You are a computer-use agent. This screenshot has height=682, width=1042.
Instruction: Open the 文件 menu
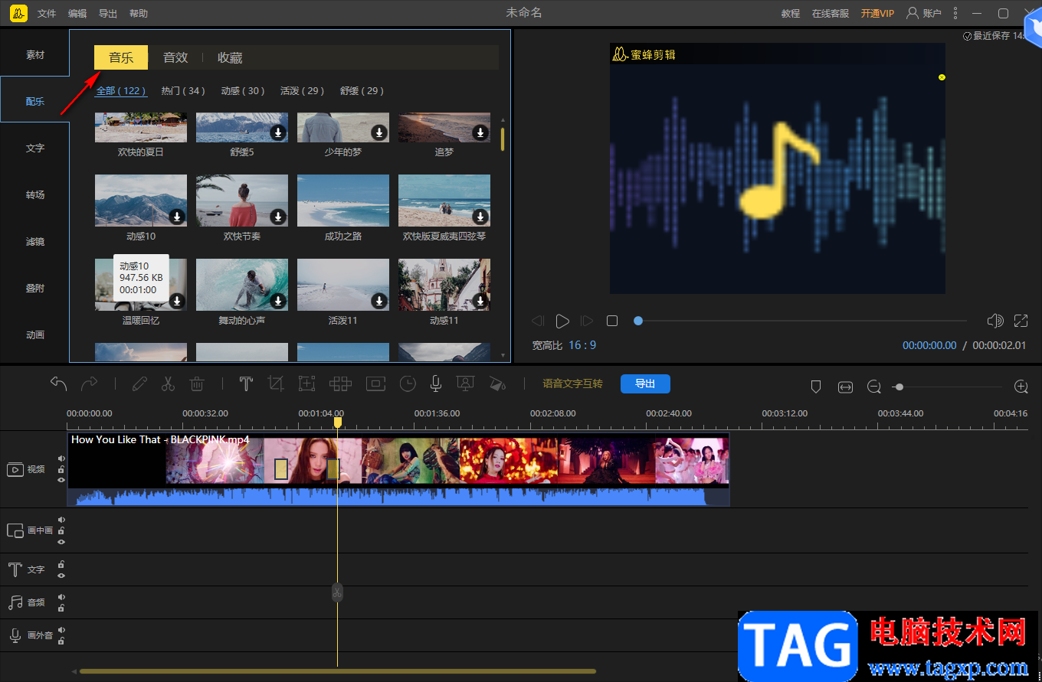pos(47,14)
